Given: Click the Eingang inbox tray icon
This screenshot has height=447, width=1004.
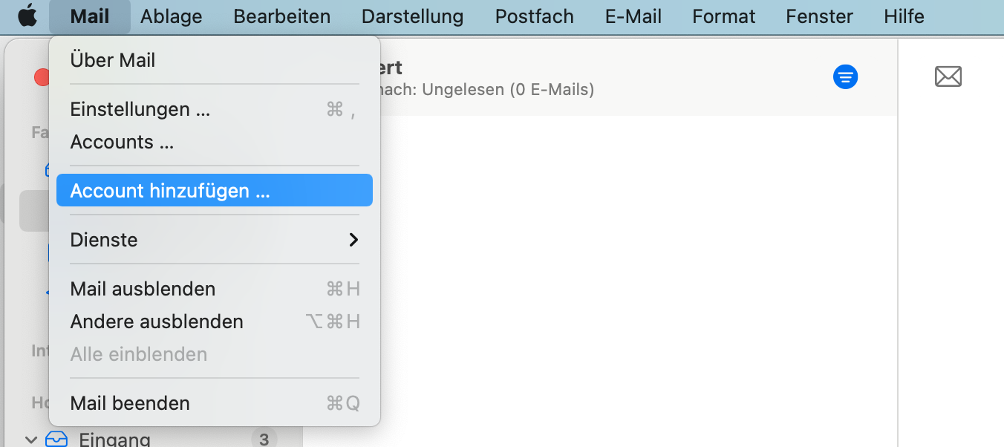Looking at the screenshot, I should pyautogui.click(x=56, y=439).
